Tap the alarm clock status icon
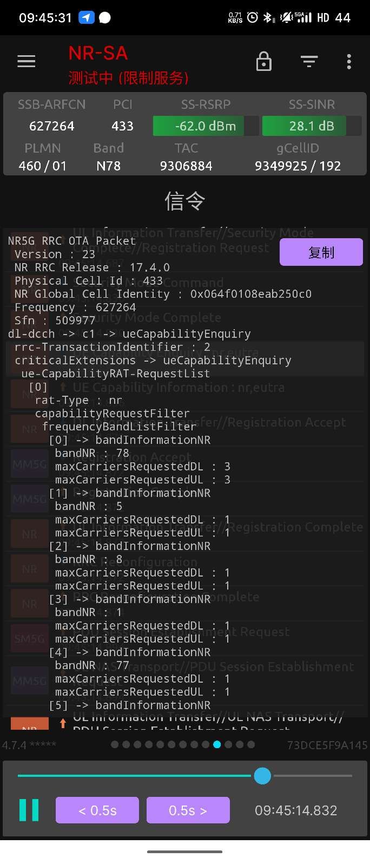The width and height of the screenshot is (370, 864). click(x=252, y=17)
